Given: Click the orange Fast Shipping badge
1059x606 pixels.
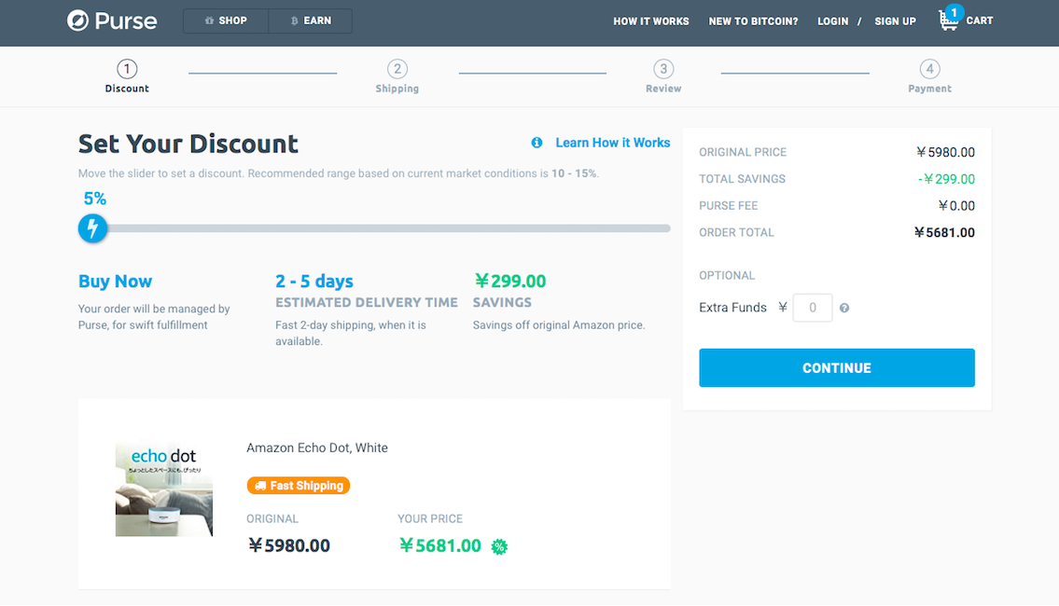Looking at the screenshot, I should point(299,486).
